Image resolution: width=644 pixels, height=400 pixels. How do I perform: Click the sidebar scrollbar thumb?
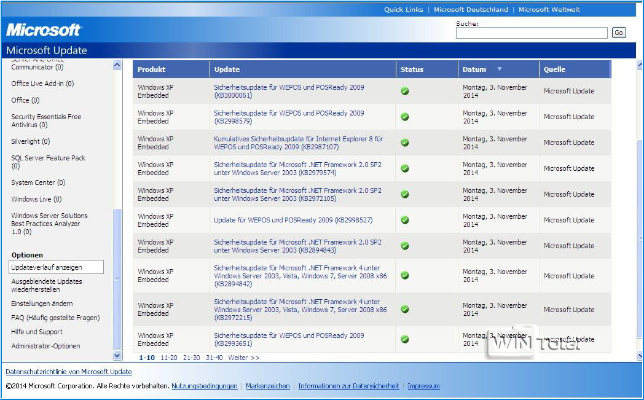point(117,279)
